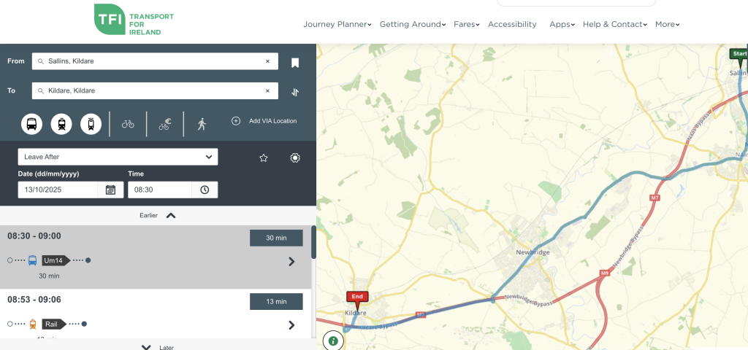Click the Rail route badge
This screenshot has height=350, width=748.
(x=54, y=324)
